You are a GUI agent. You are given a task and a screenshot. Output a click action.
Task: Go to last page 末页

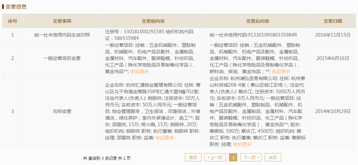(273, 157)
